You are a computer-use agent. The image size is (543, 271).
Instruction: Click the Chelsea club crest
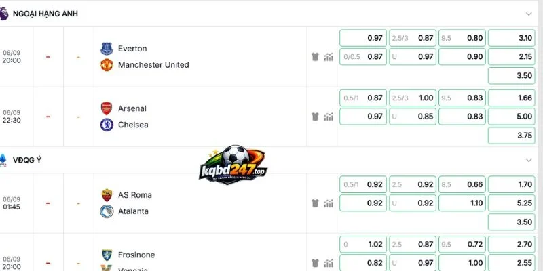pyautogui.click(x=107, y=125)
